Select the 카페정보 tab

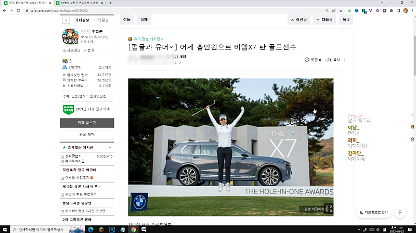pos(82,20)
